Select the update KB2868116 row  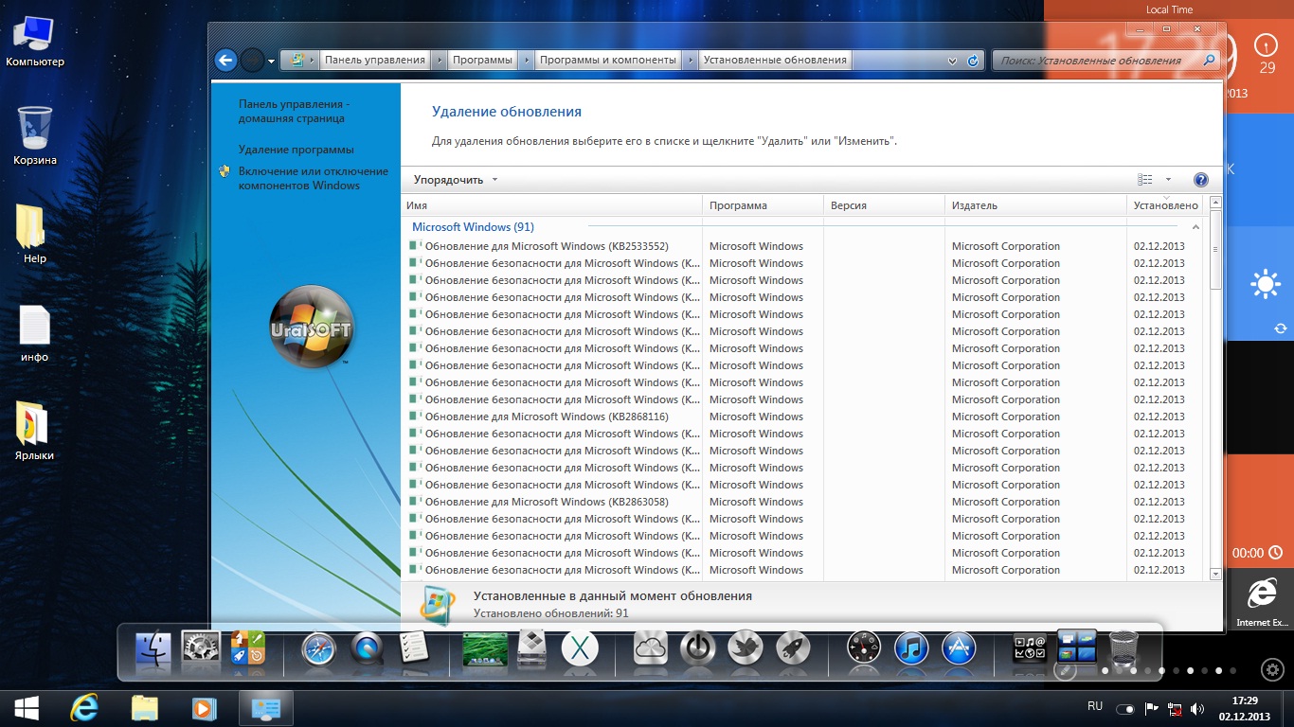click(802, 417)
